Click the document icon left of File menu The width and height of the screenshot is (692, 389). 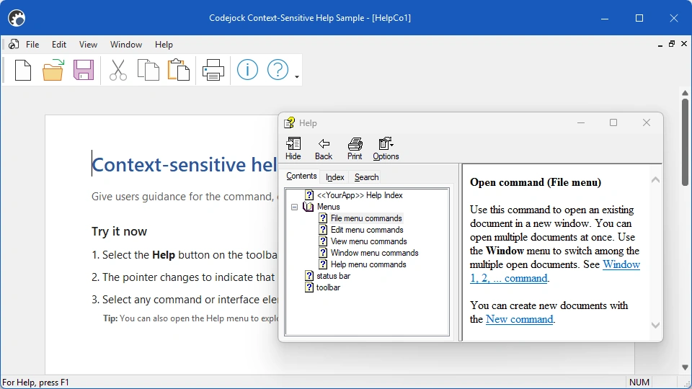(x=14, y=44)
